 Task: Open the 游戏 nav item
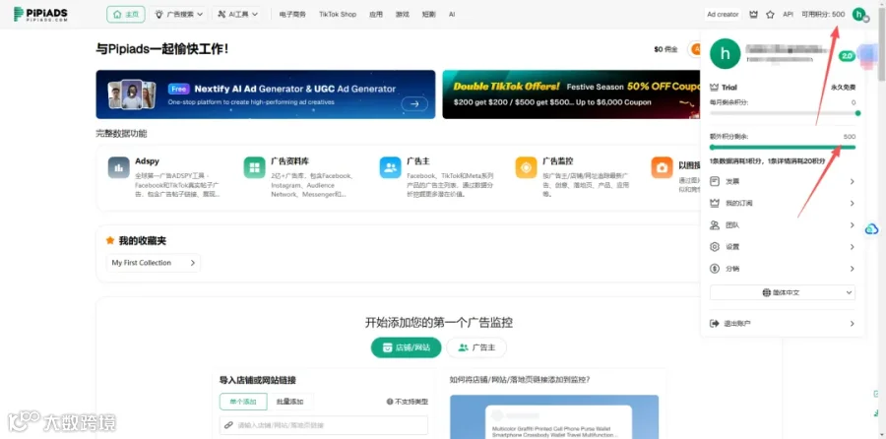403,14
